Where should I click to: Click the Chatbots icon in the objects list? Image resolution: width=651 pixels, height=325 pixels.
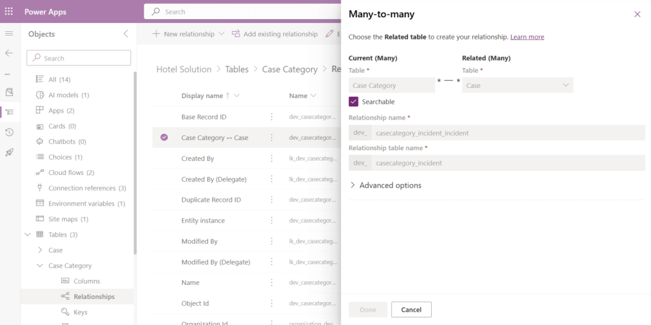[x=40, y=141]
